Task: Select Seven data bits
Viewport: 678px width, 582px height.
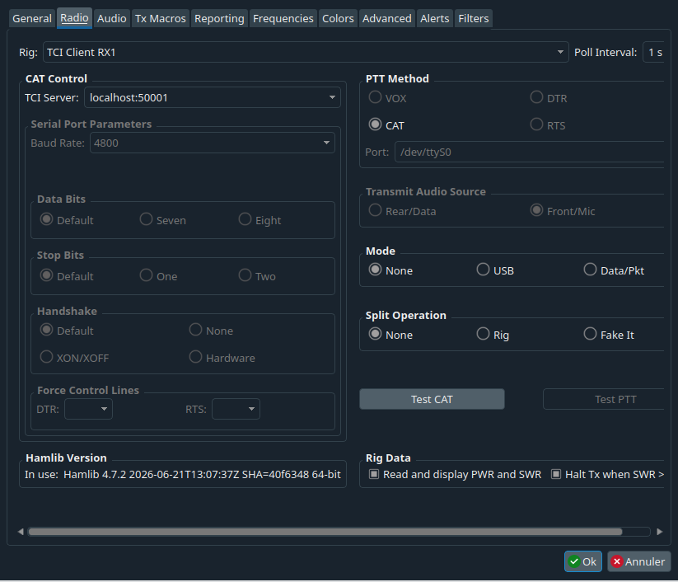Action: [163, 220]
